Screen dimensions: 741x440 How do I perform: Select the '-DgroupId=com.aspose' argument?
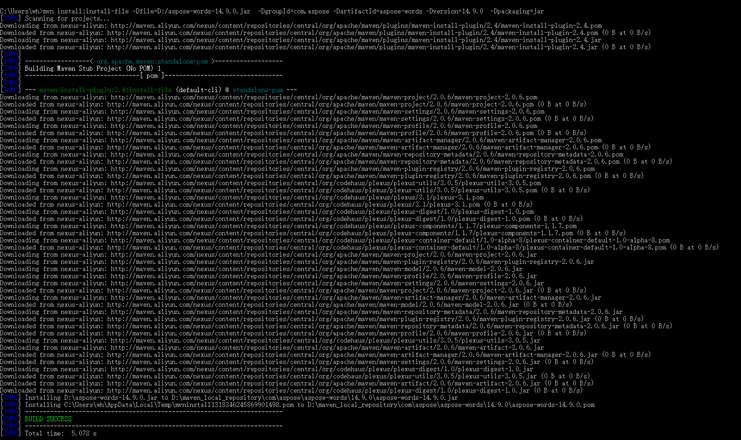coord(293,11)
